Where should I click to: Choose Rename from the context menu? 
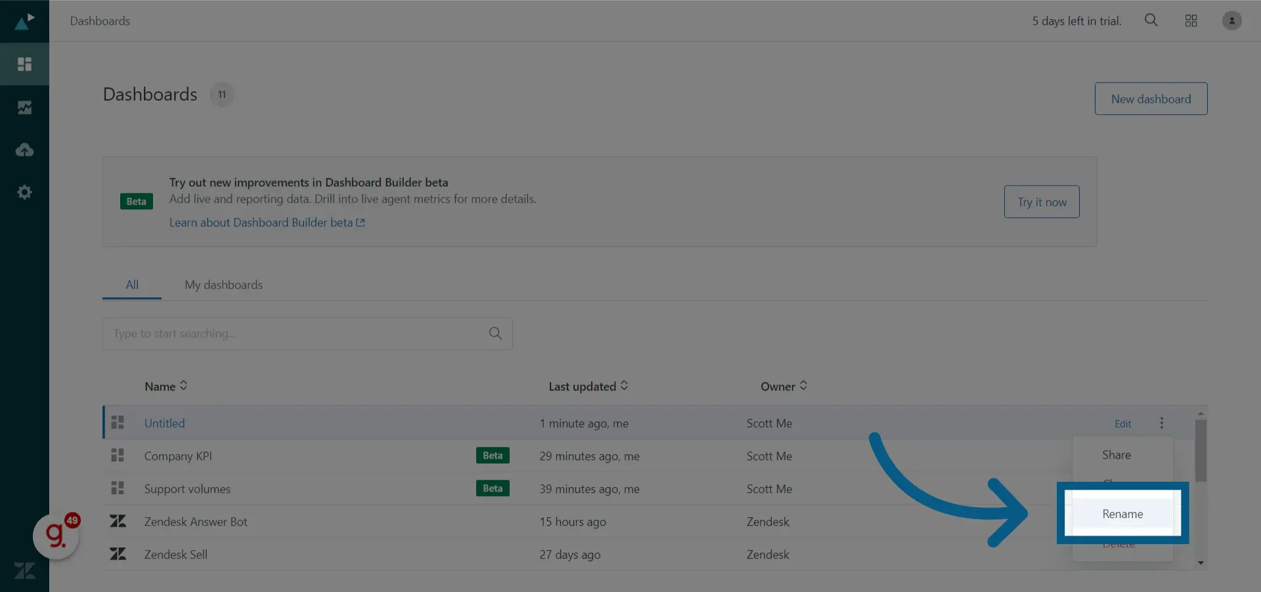(1122, 514)
